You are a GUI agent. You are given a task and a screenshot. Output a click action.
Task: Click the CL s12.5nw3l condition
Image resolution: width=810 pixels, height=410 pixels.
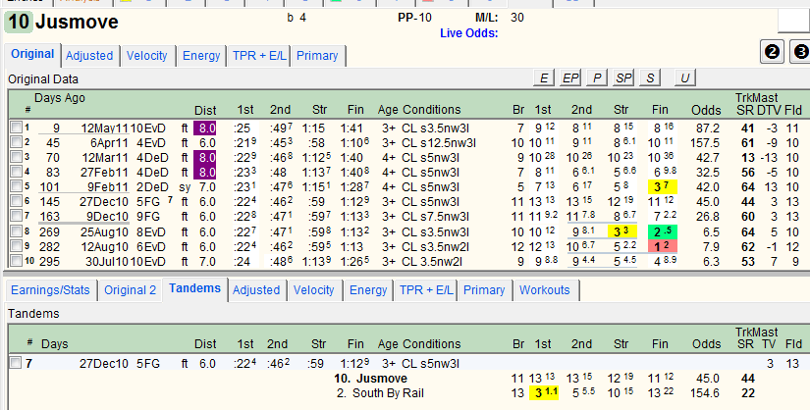tap(439, 142)
